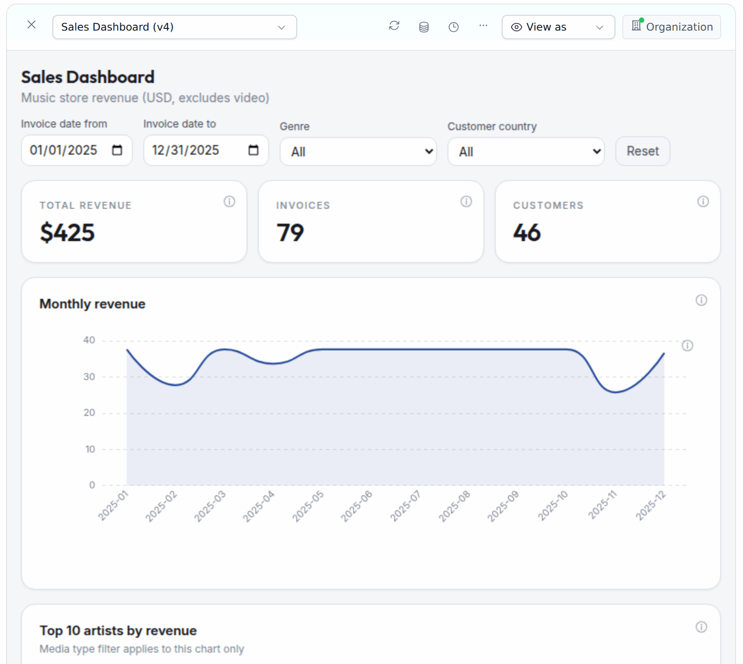
Task: Click the 2025-06 axis label
Action: (x=356, y=506)
